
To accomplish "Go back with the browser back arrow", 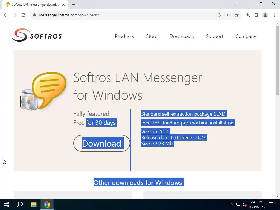I will tap(6, 15).
